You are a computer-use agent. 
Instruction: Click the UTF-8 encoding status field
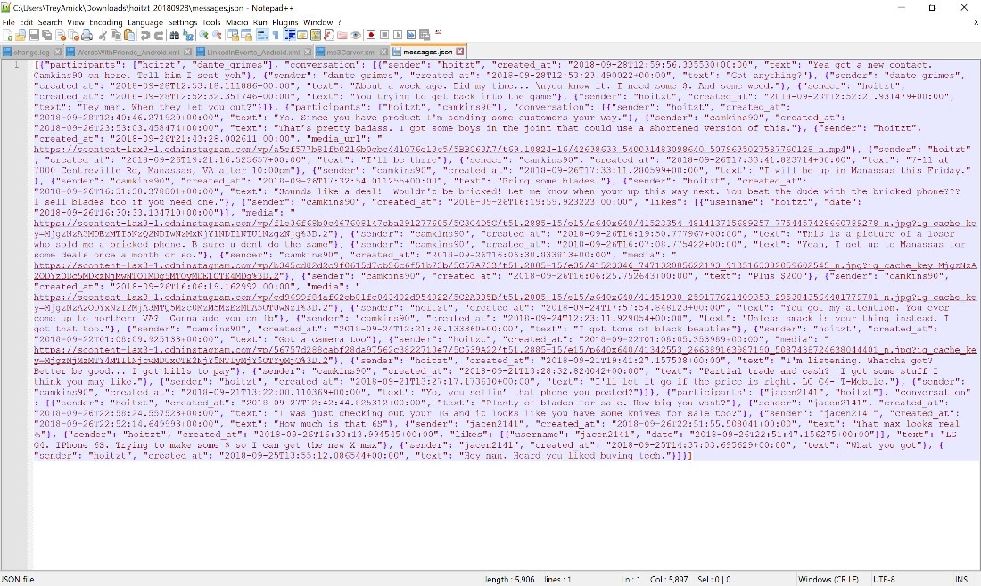pos(884,579)
